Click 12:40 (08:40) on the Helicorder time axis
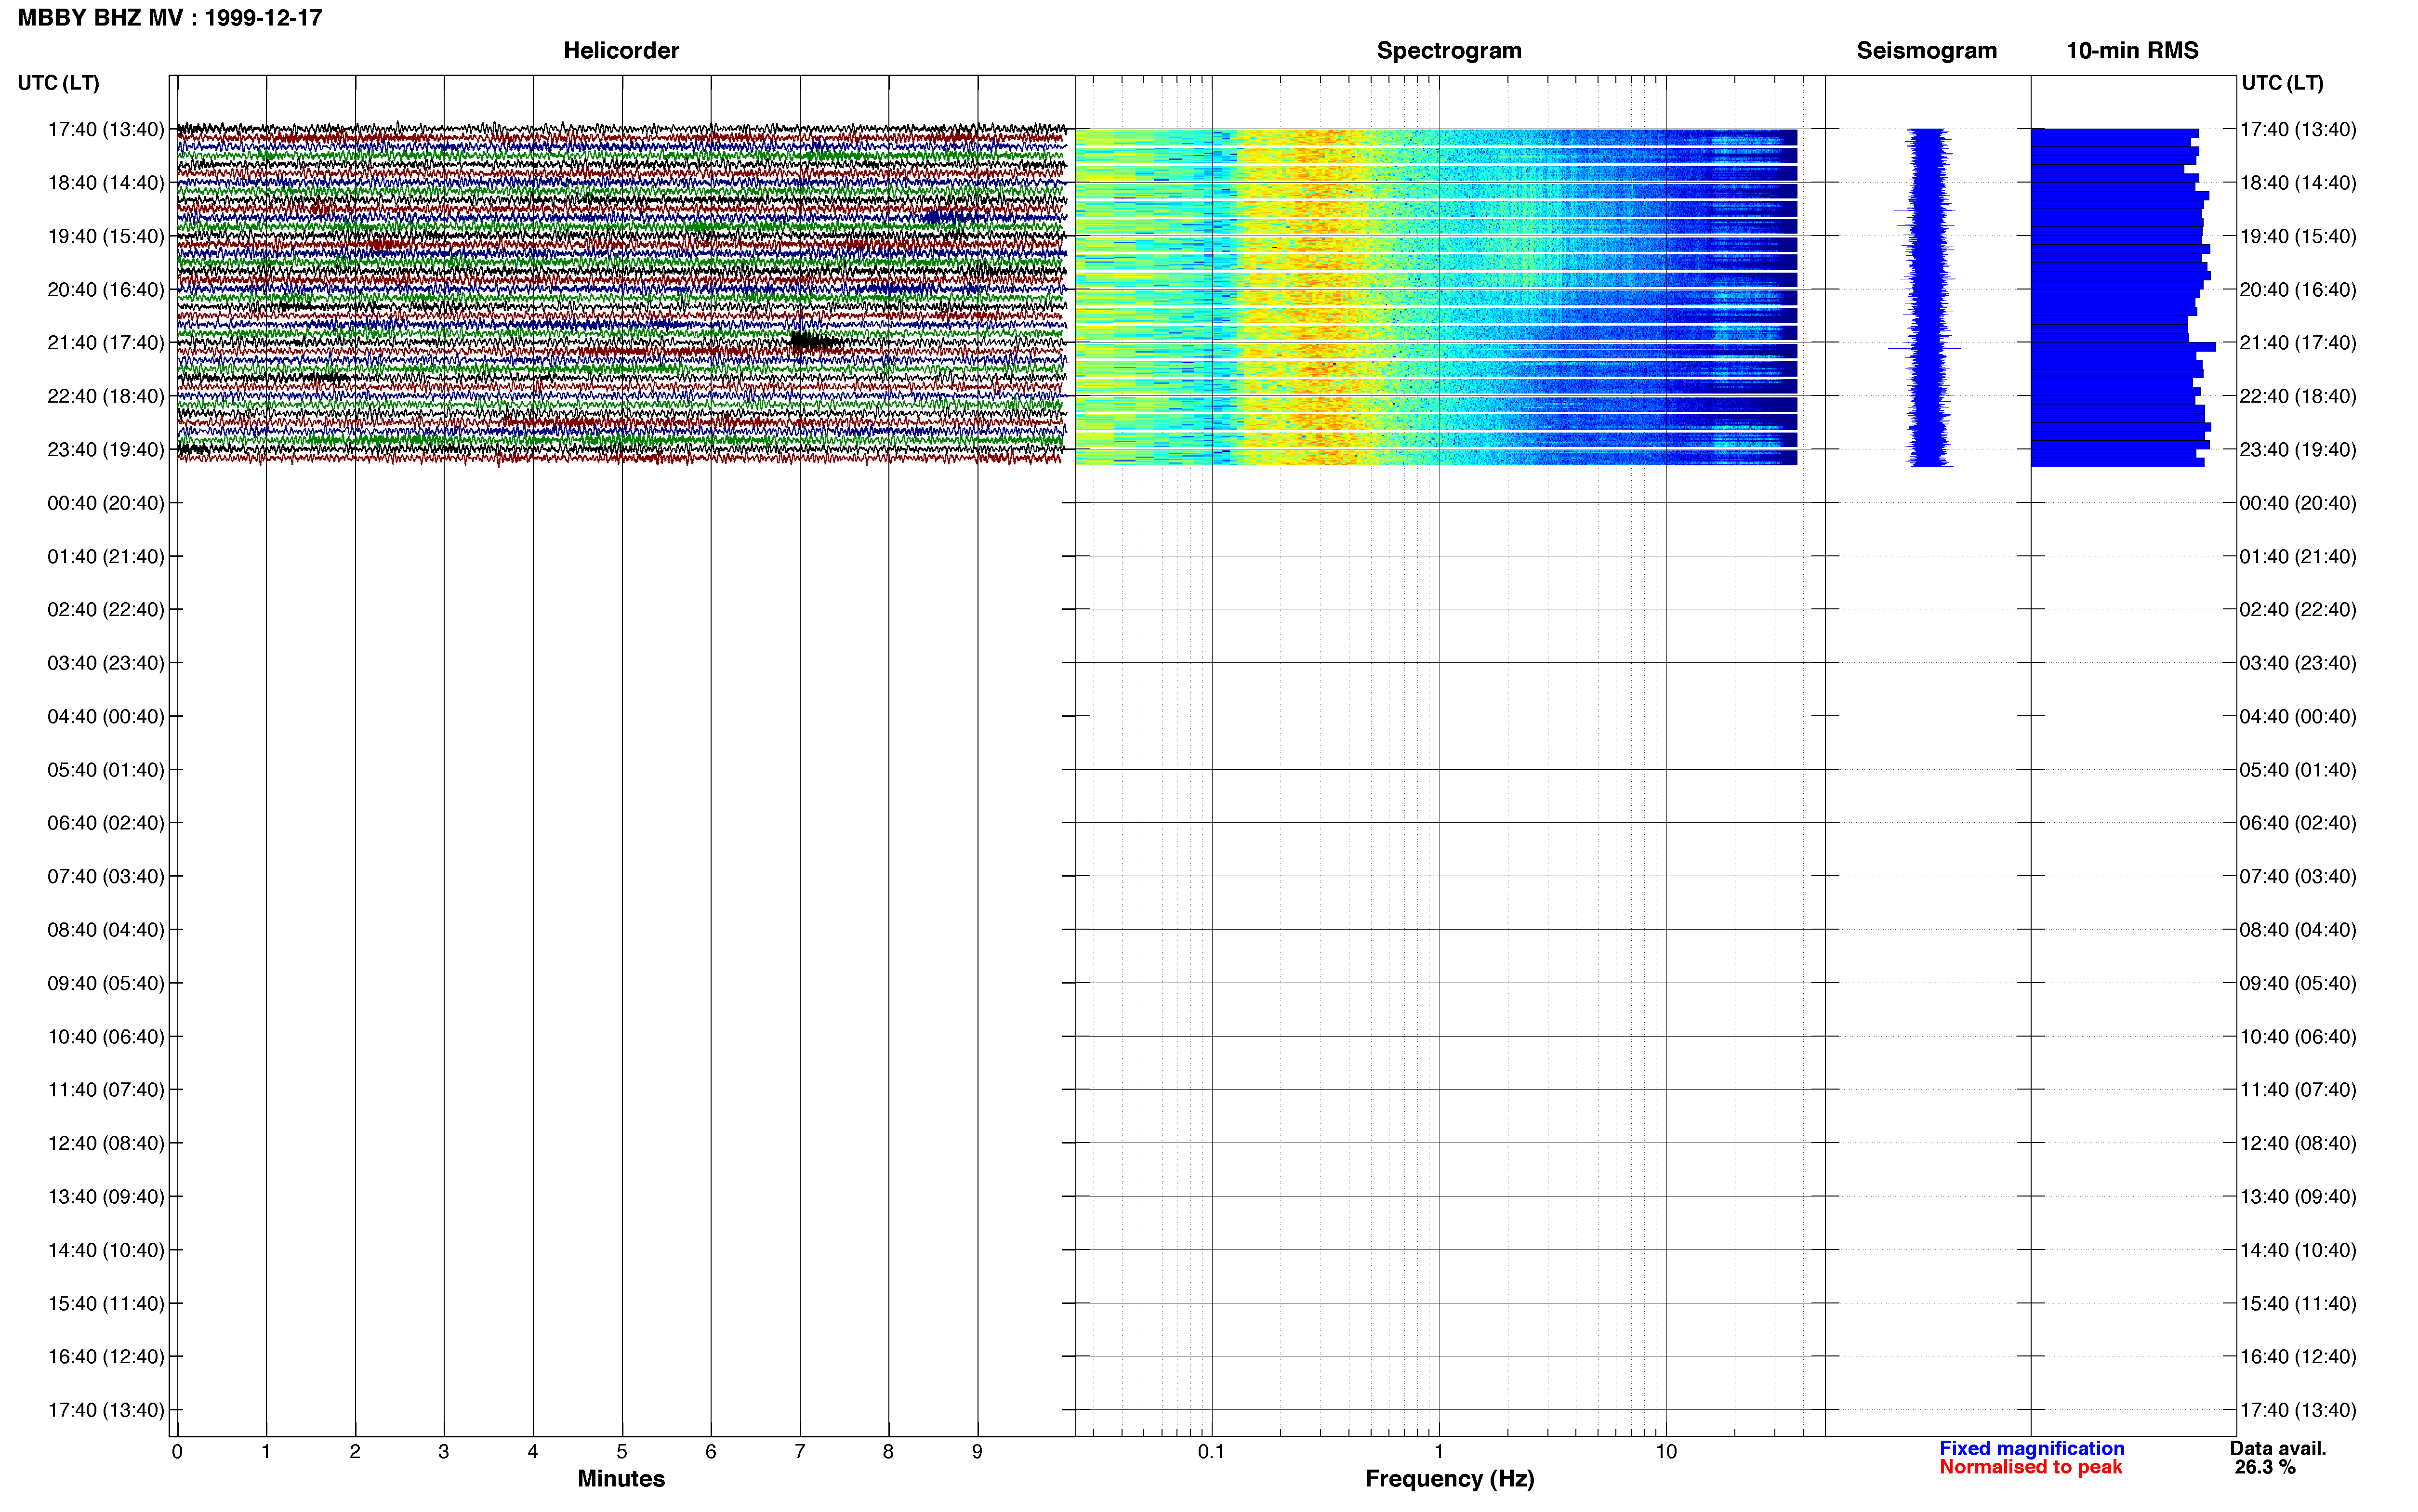Screen dimensions: 2418x1512 (105, 1143)
